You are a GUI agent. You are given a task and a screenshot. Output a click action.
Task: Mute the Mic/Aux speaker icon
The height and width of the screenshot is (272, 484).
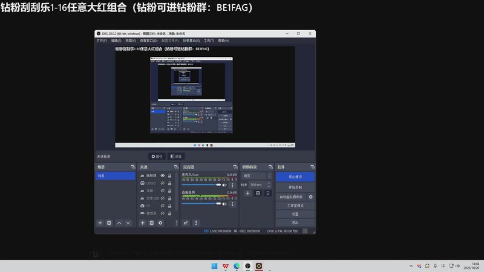(224, 185)
